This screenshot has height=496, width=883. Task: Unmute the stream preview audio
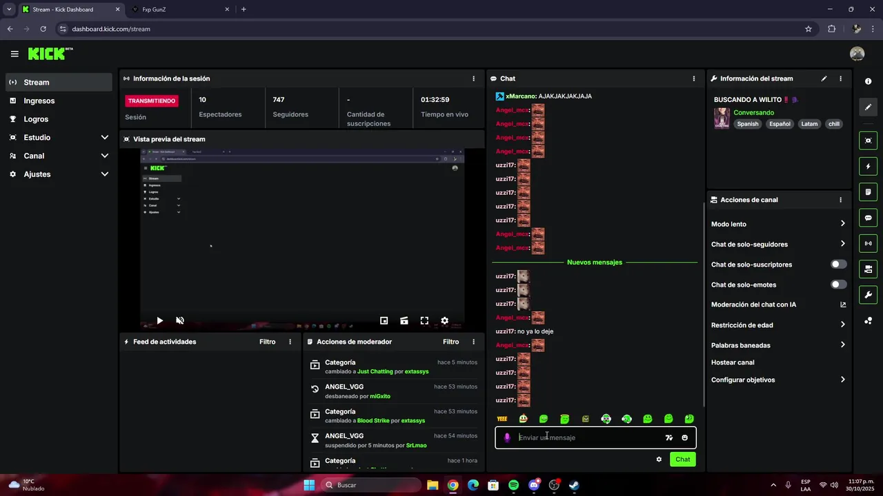point(180,320)
